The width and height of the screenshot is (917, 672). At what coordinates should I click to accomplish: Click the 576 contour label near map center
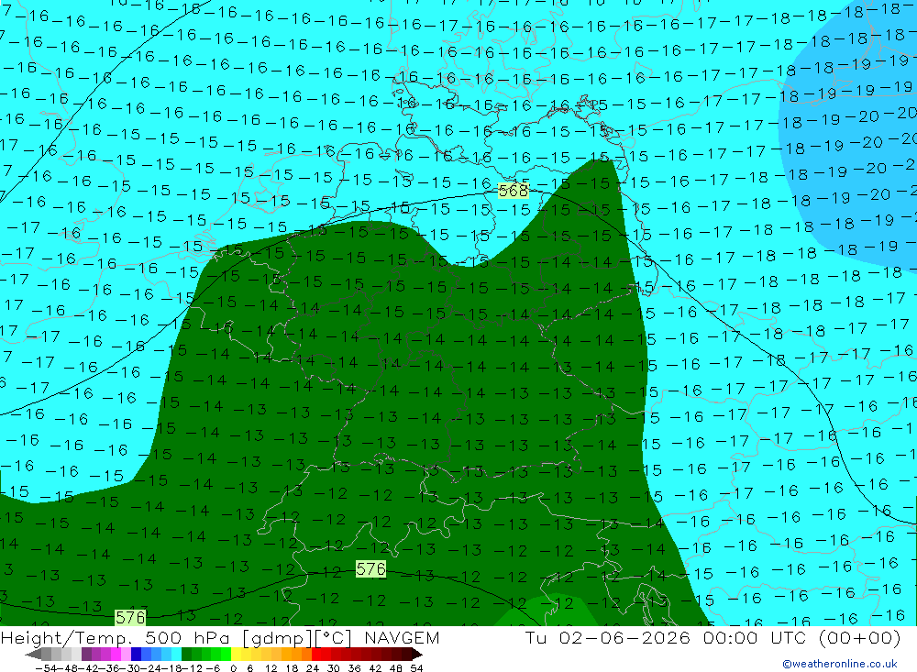tap(370, 568)
